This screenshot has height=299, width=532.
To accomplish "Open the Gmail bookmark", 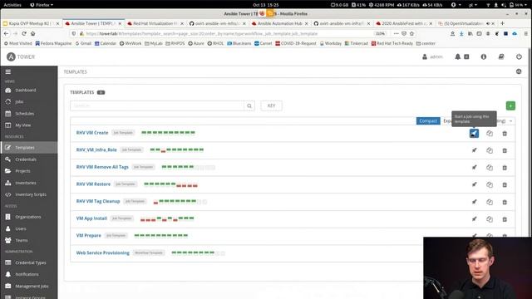I will [83, 43].
